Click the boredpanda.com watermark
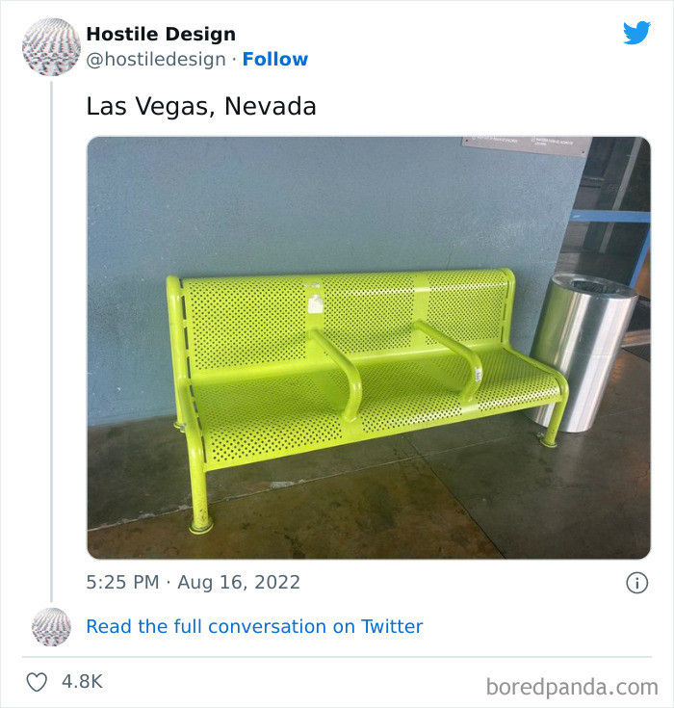The width and height of the screenshot is (674, 708). (571, 687)
